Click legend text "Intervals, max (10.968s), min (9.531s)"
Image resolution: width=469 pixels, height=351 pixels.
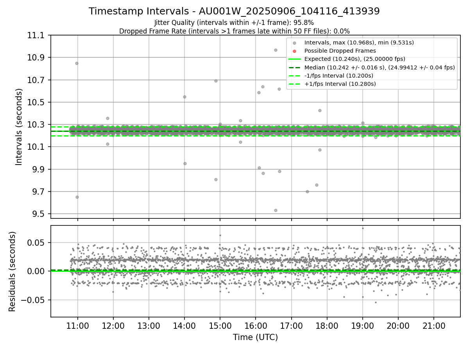(x=359, y=43)
